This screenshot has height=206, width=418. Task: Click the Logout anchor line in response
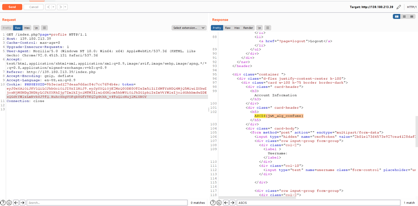295,41
